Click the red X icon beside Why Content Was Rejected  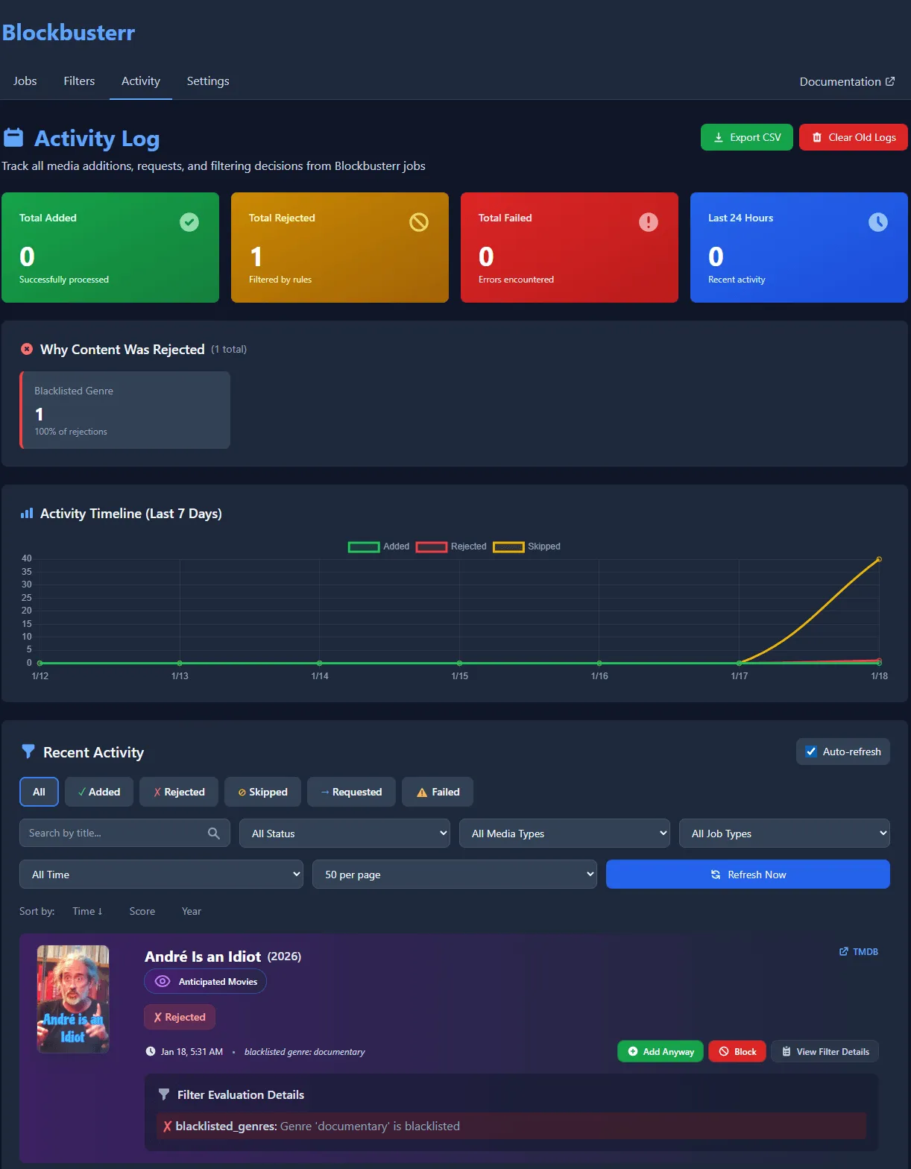click(27, 349)
